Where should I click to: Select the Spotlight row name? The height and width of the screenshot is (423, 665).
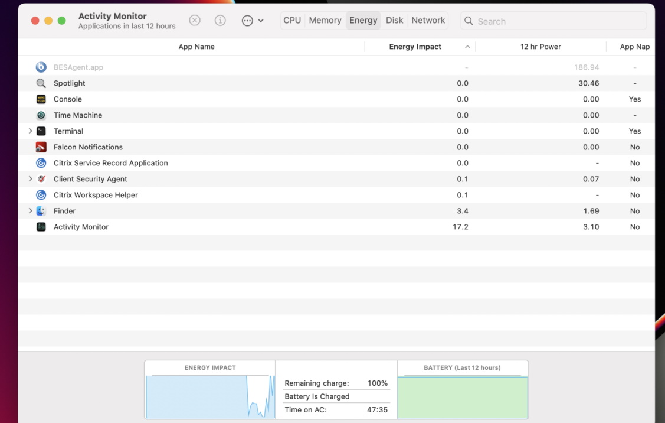tap(70, 83)
